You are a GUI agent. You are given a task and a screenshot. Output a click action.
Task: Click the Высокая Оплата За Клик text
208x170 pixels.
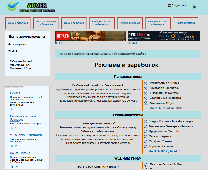pyautogui.click(x=167, y=165)
